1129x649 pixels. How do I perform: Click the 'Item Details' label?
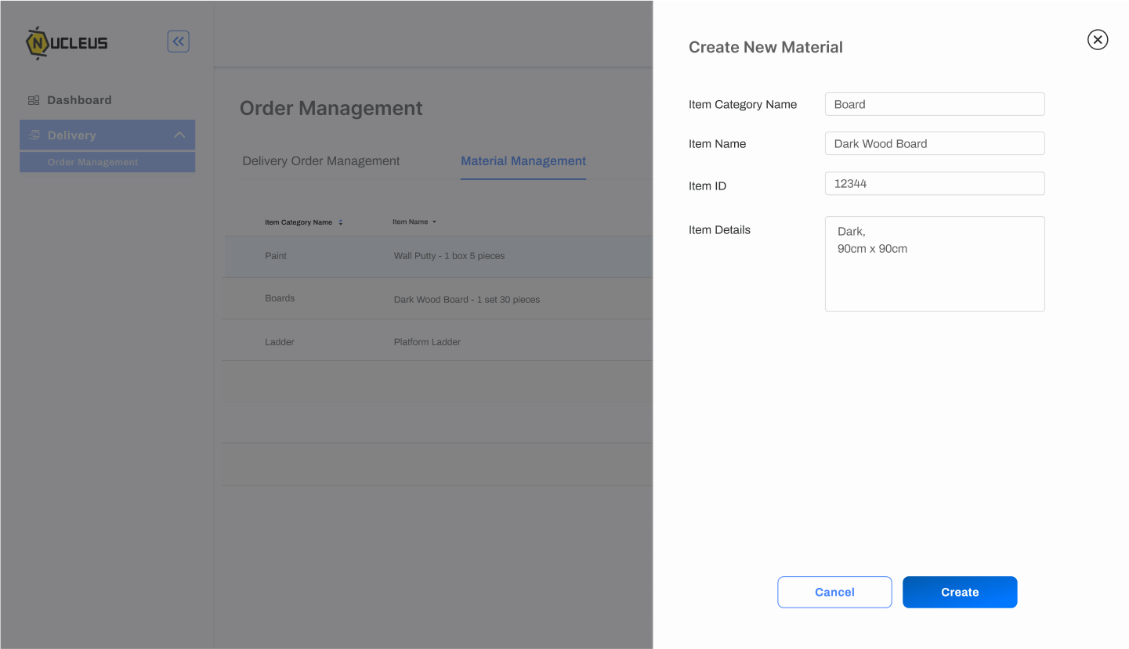719,229
